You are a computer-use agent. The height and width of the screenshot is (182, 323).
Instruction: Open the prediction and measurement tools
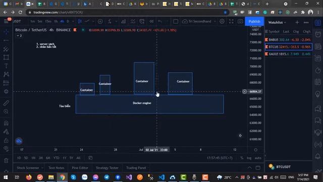pyautogui.click(x=6, y=83)
